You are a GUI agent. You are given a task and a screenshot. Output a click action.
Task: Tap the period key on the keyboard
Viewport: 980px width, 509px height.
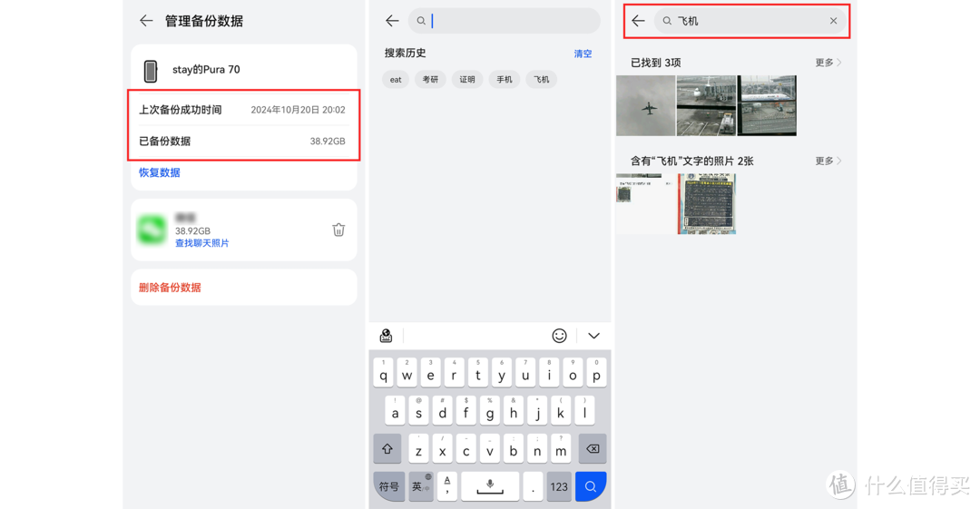(533, 486)
